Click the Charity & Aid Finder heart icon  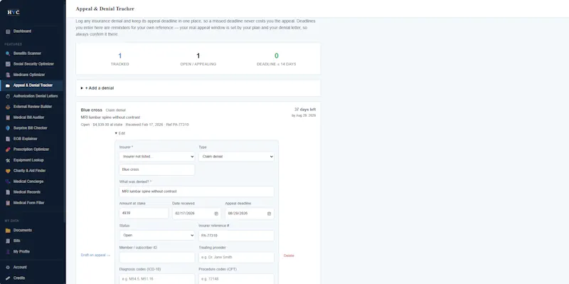pos(8,171)
